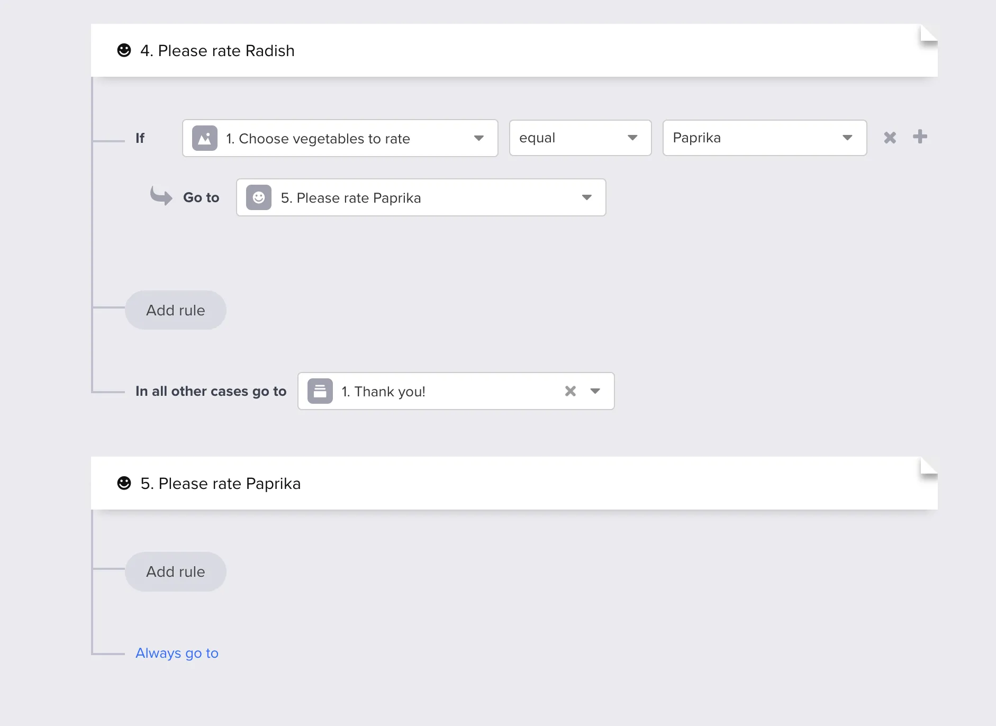Click the image icon in the Choose vegetables field

[x=205, y=138]
